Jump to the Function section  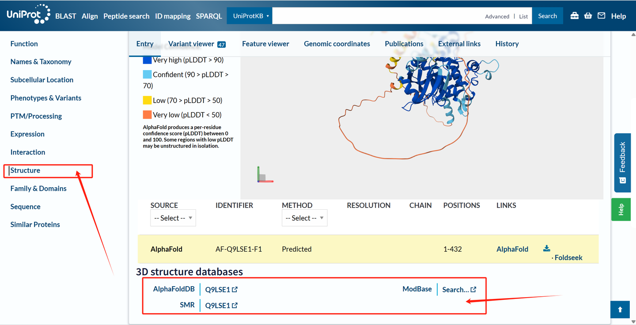pyautogui.click(x=24, y=44)
